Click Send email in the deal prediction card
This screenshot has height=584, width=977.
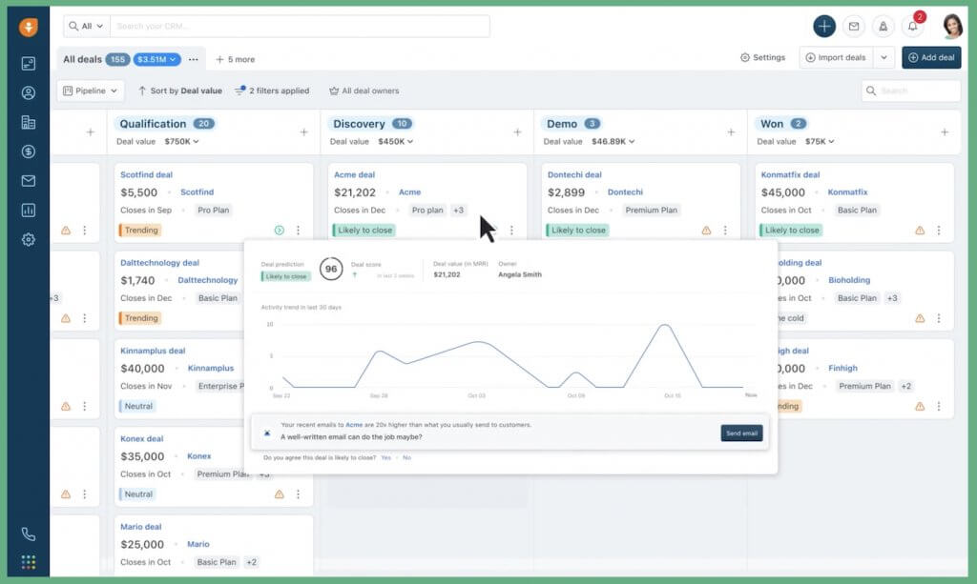click(741, 433)
